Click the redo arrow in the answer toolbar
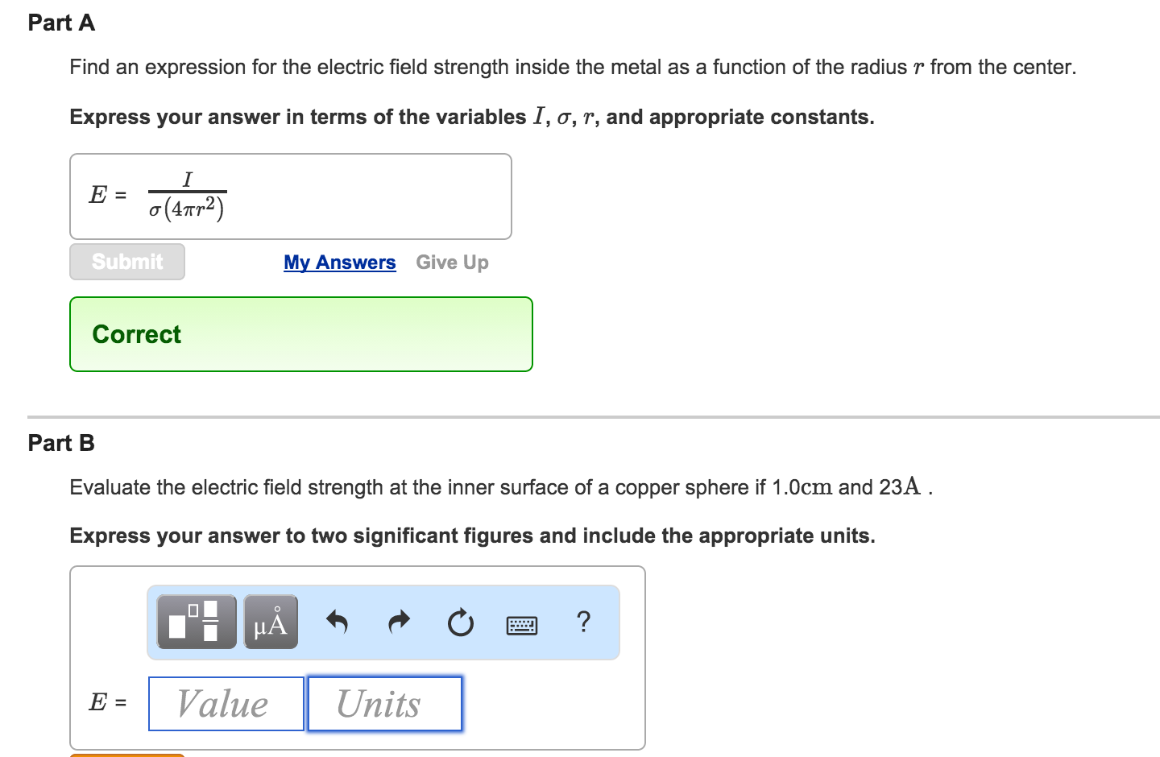 [x=398, y=621]
